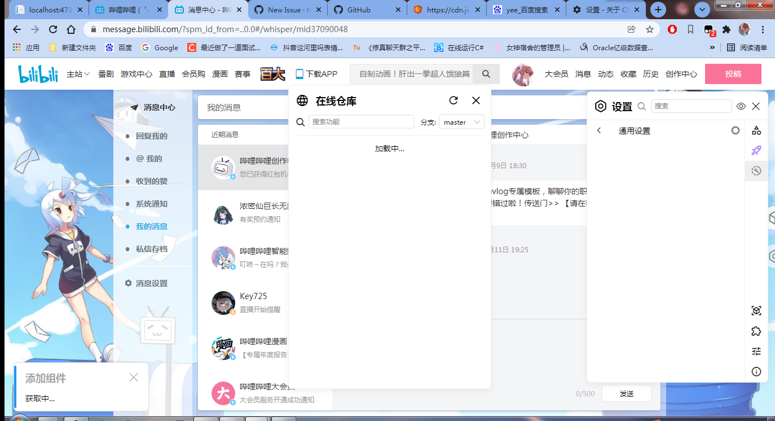Open 直播 in the top navigation
Screen dimensions: 775x421
coord(167,74)
